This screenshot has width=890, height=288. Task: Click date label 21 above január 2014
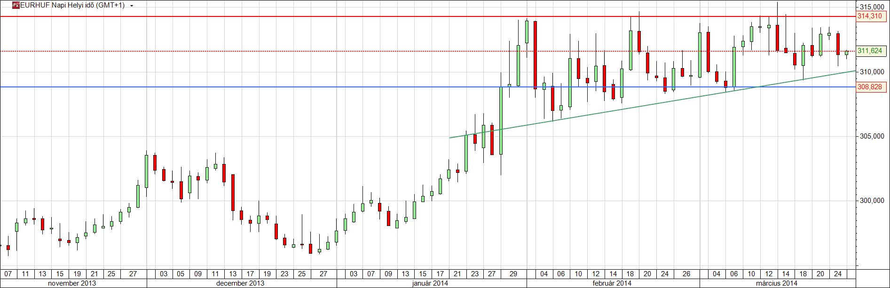[457, 274]
